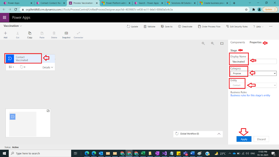Viewport: 279px width, 157px height.
Task: Click the Paste clipboard icon
Action: pos(42,33)
